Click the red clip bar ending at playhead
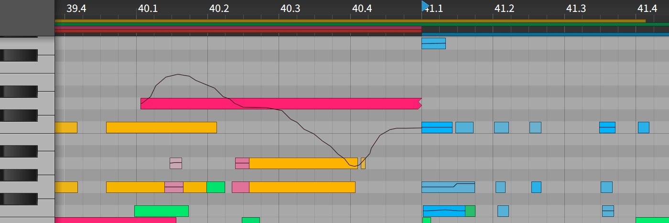This screenshot has height=223, width=669. tap(238, 29)
